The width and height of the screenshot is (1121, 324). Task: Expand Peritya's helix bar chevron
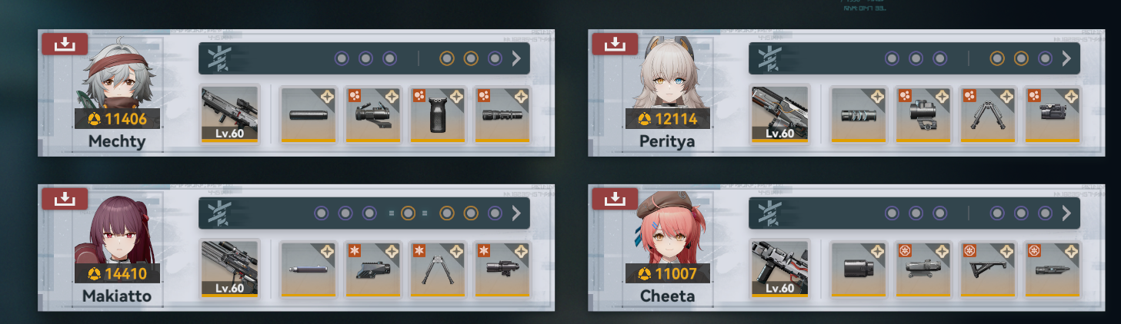1066,58
